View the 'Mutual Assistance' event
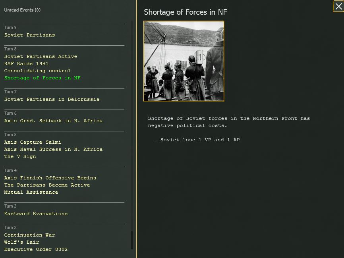The image size is (344, 258). pos(31,192)
